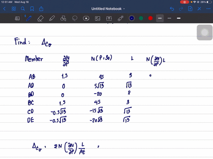Open the share/export menu
Screen dimensions: 213x159
coord(41,9)
